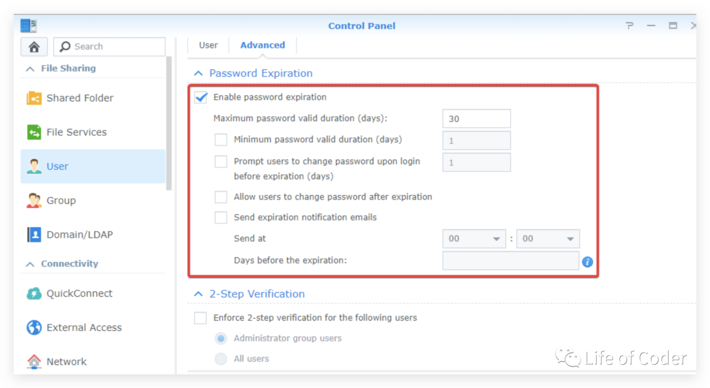Screen dimensions: 710x388
Task: Click the Maximum password valid duration field
Action: pyautogui.click(x=476, y=119)
